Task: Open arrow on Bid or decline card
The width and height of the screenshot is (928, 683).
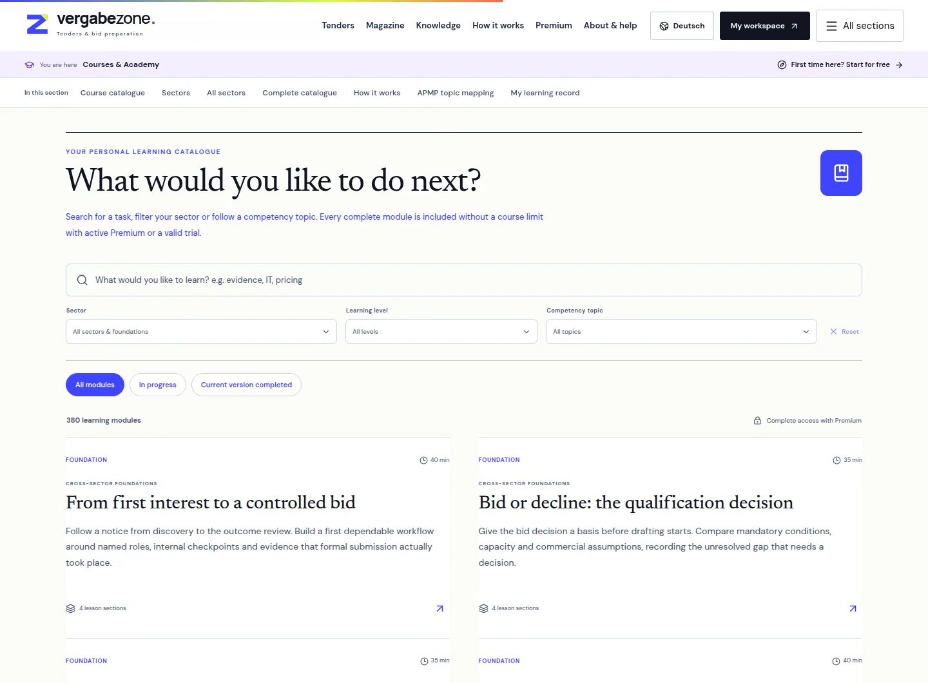Action: 853,608
